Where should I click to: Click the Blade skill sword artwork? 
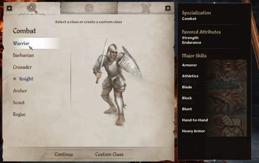[x=228, y=87]
